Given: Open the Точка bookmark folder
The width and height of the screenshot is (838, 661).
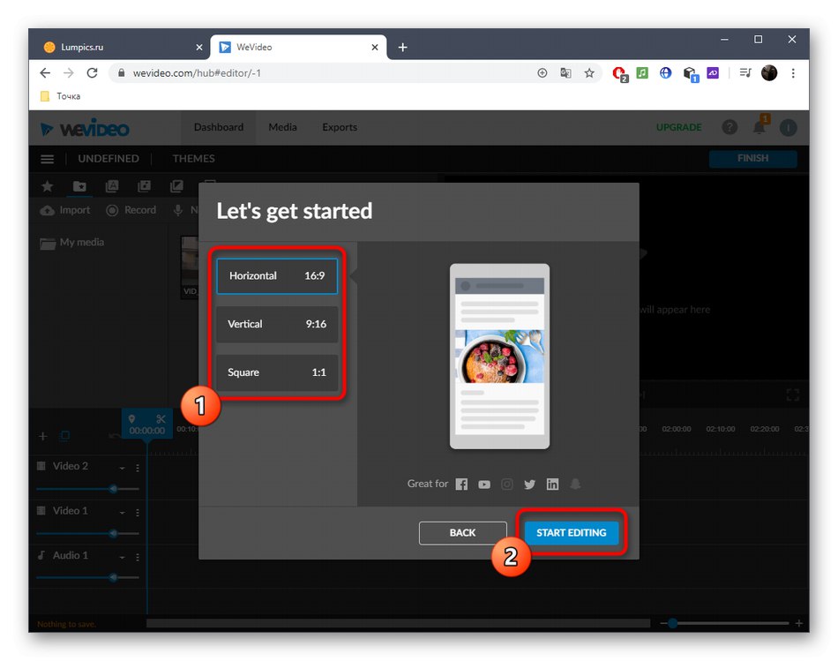Looking at the screenshot, I should (61, 96).
